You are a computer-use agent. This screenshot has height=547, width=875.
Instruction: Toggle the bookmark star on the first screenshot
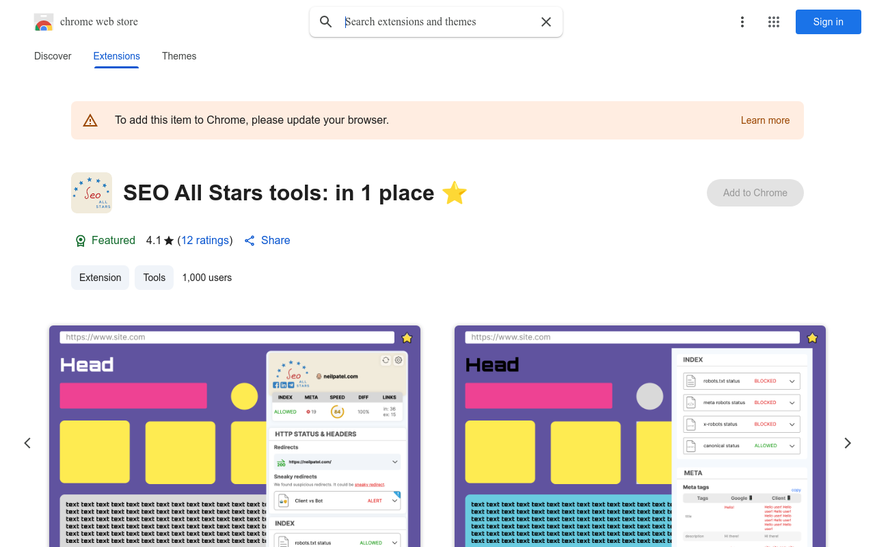(x=407, y=337)
